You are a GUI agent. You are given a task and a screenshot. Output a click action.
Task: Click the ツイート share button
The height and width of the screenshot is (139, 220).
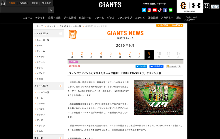click(141, 66)
